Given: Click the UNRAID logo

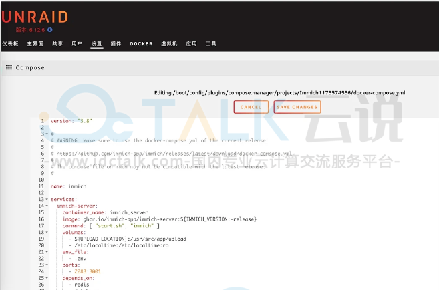Looking at the screenshot, I should (35, 17).
